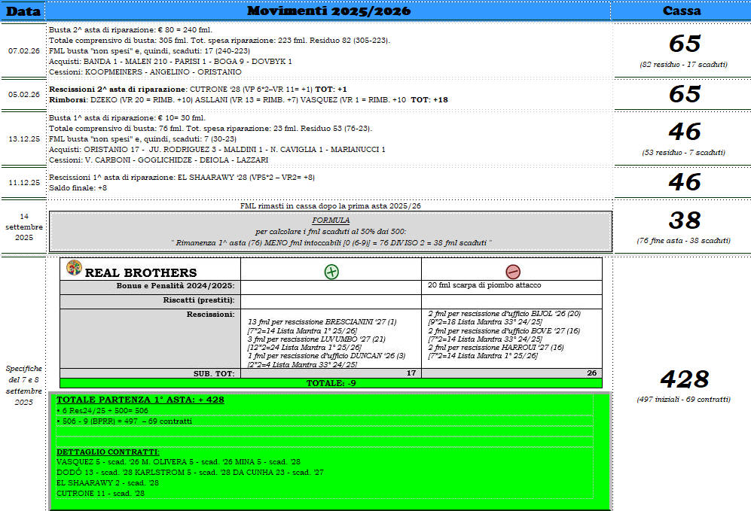This screenshot has width=751, height=511.
Task: Click the 'DETTAGLIO CONTRATTI' heading
Action: (x=108, y=452)
